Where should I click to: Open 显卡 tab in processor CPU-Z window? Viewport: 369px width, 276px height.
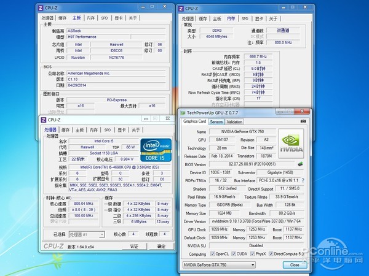click(122, 130)
